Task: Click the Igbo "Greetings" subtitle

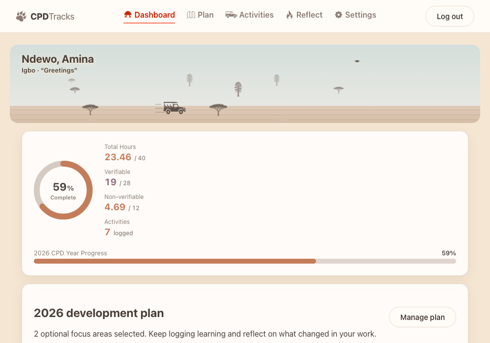Action: coord(49,70)
